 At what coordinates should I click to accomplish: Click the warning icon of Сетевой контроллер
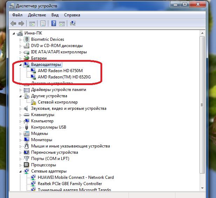point(34,102)
